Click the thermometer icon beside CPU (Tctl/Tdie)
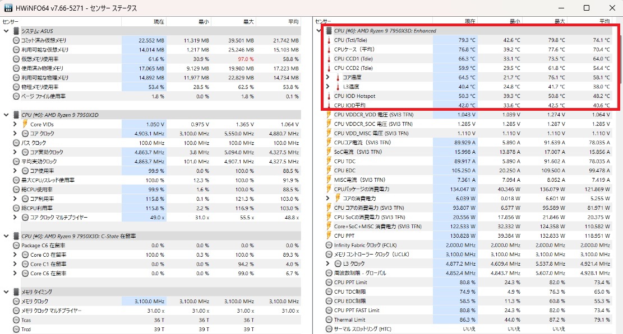The height and width of the screenshot is (334, 623). coord(329,40)
